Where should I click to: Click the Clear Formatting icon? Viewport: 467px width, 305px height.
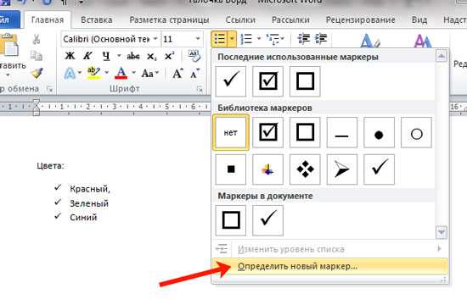[x=194, y=55]
